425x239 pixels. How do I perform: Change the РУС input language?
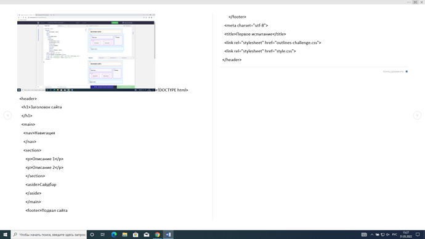(395, 235)
